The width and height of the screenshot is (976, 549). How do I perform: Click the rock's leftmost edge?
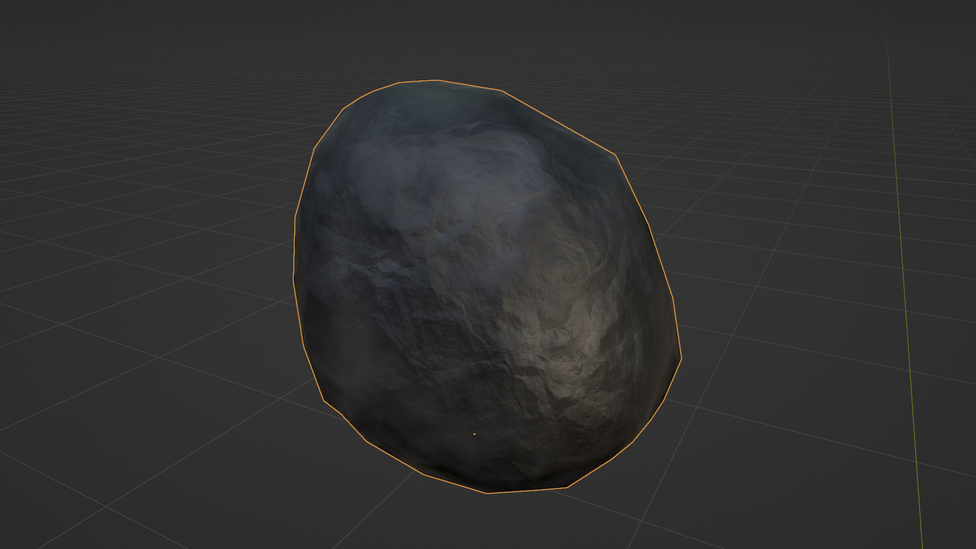click(294, 277)
